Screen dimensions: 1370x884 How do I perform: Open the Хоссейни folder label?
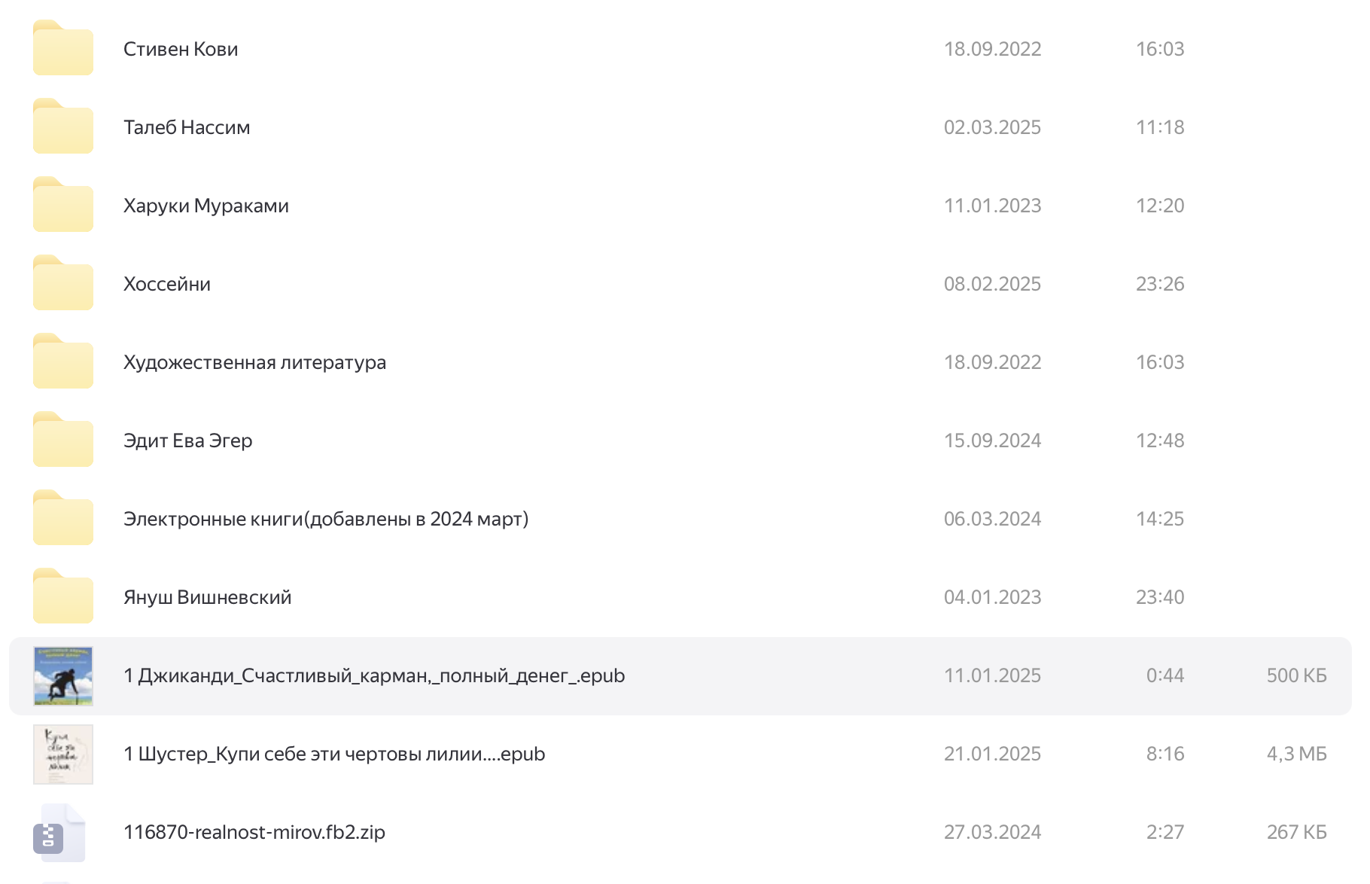(167, 284)
